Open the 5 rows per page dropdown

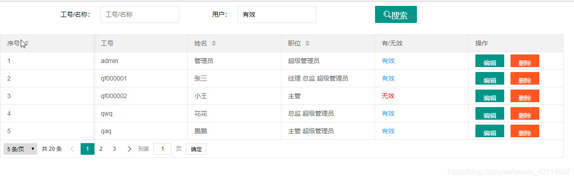click(20, 149)
